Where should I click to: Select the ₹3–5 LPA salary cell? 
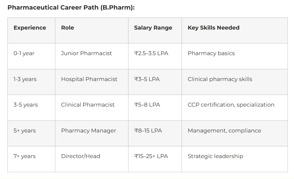(147, 79)
